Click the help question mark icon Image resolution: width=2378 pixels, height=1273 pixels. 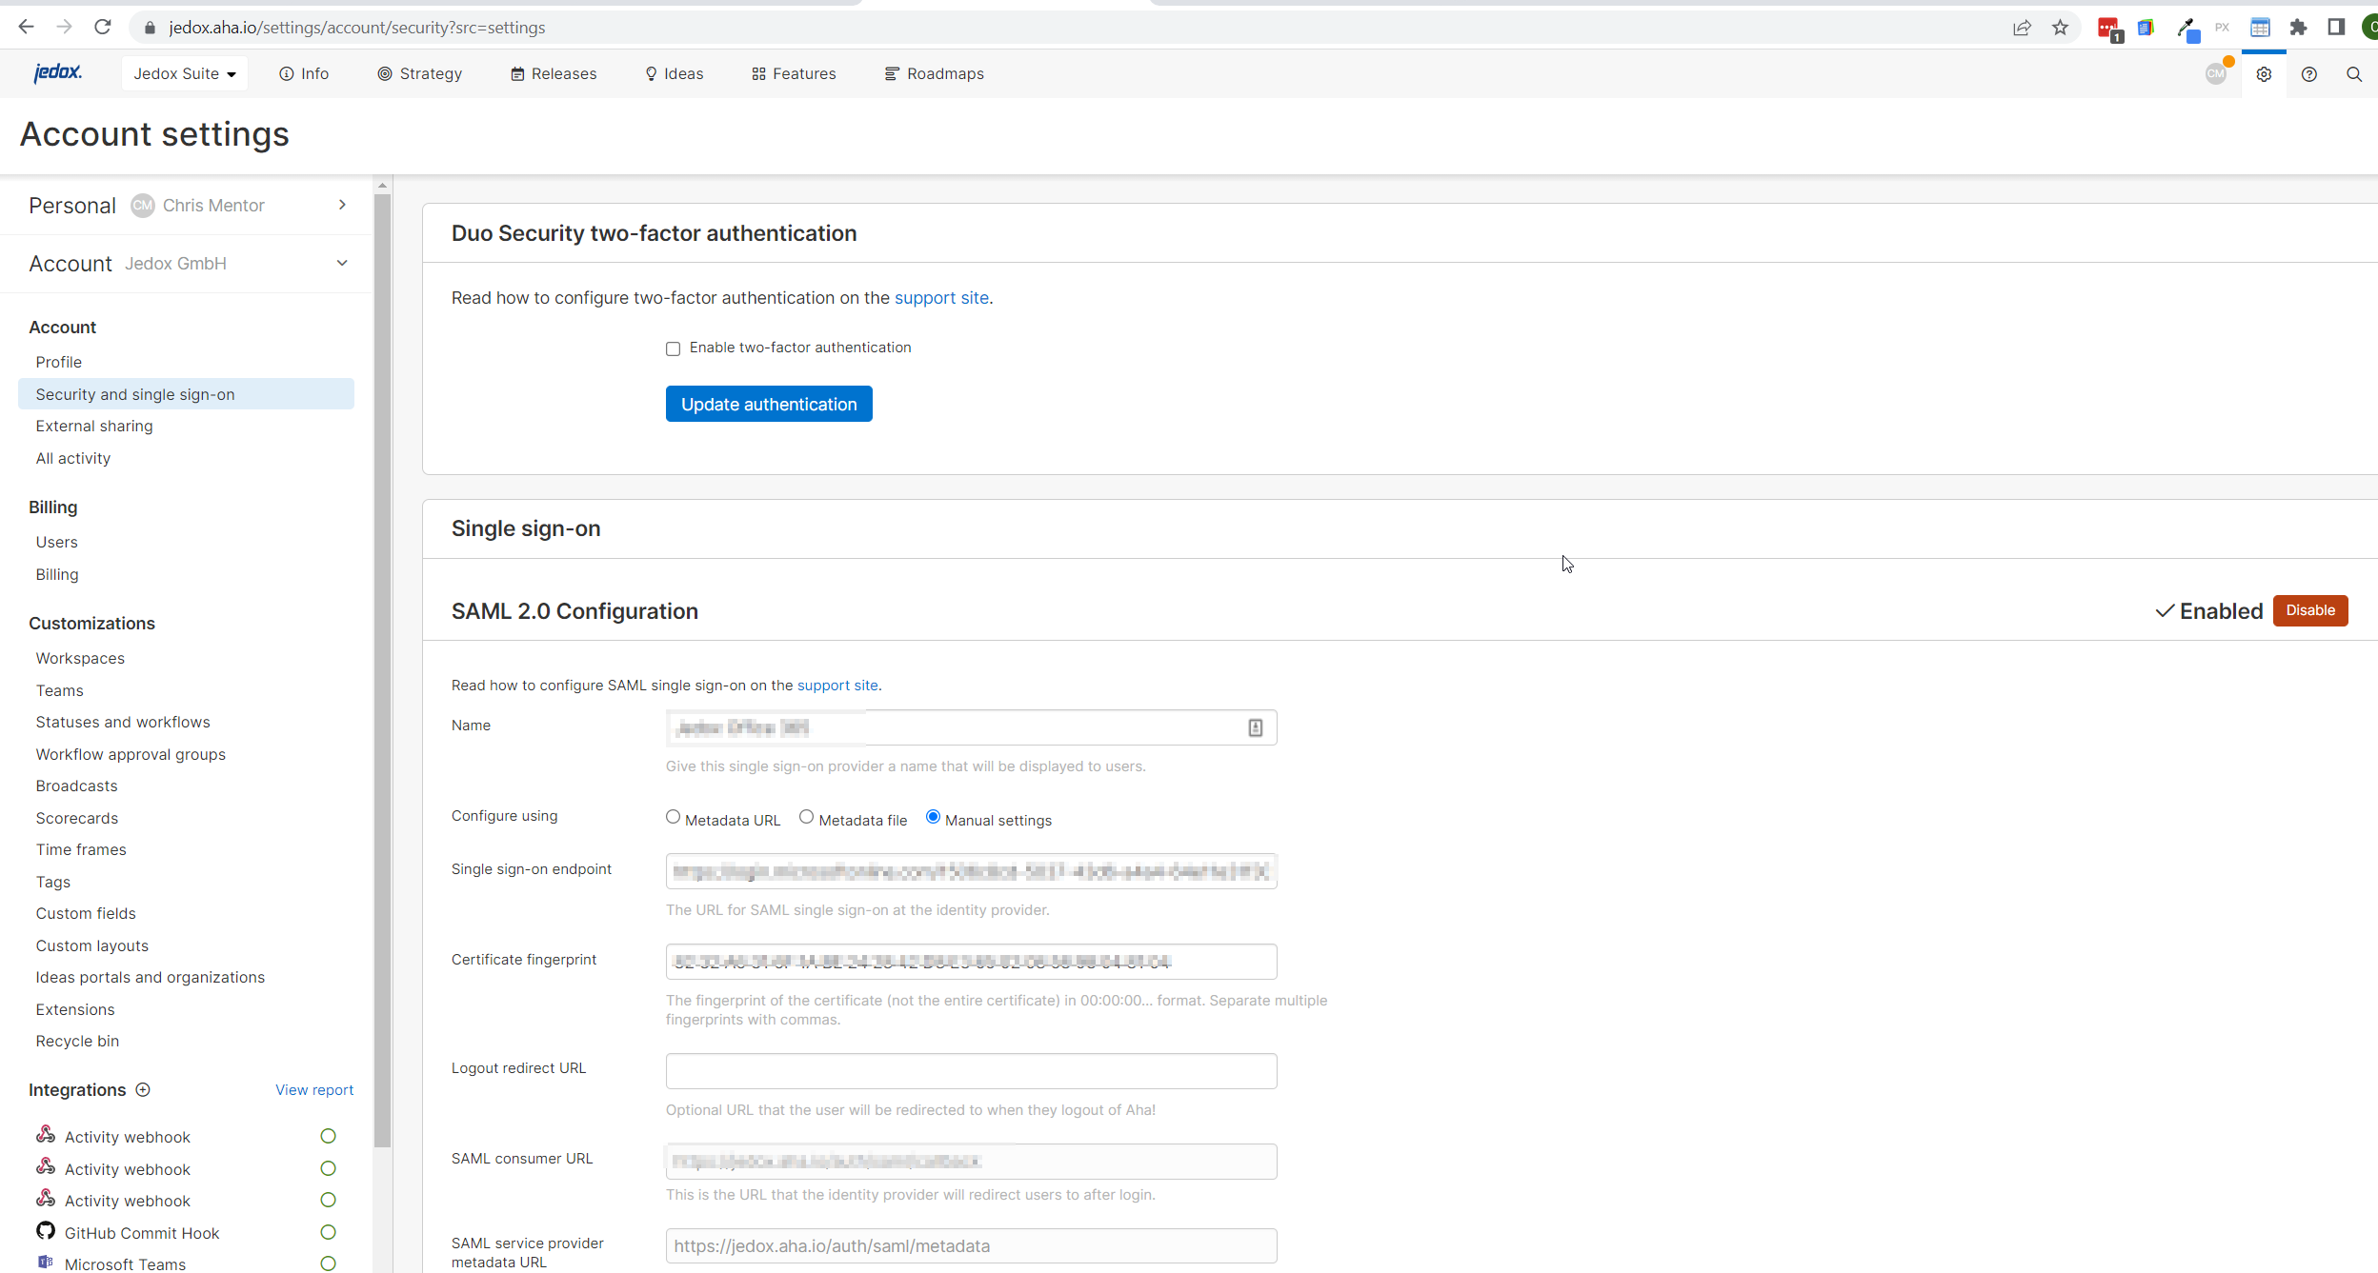[x=2308, y=74]
